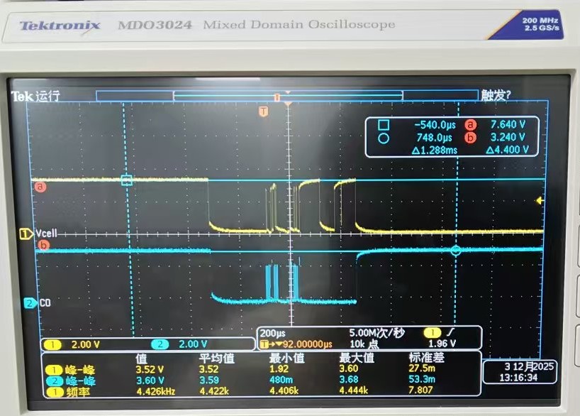Click the 7.640 V cursor a voltage
Viewport: 580px width, 416px height.
[x=508, y=124]
